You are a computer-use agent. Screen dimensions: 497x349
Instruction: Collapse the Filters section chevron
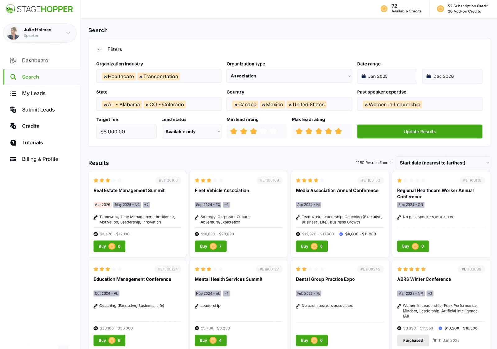[99, 49]
